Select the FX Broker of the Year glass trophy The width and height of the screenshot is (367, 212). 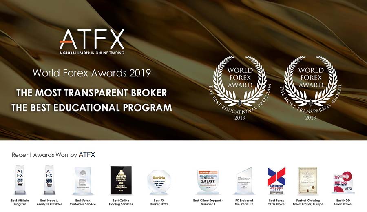[244, 181]
